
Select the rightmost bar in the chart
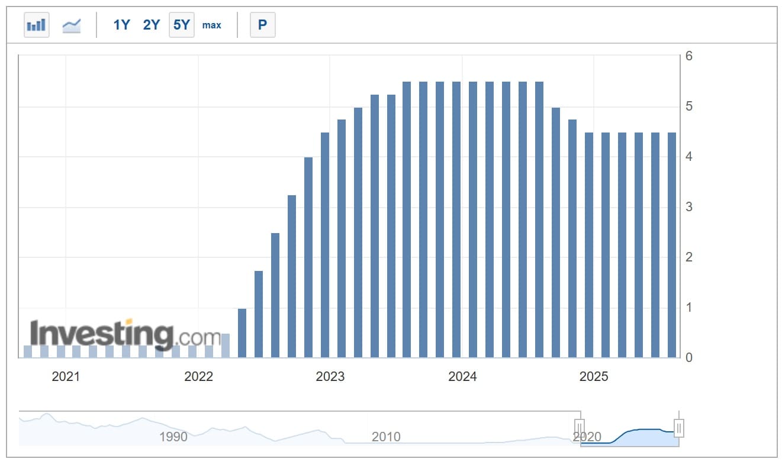[672, 245]
